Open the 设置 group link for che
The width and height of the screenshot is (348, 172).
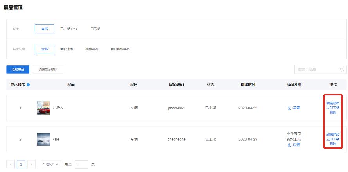click(x=294, y=145)
